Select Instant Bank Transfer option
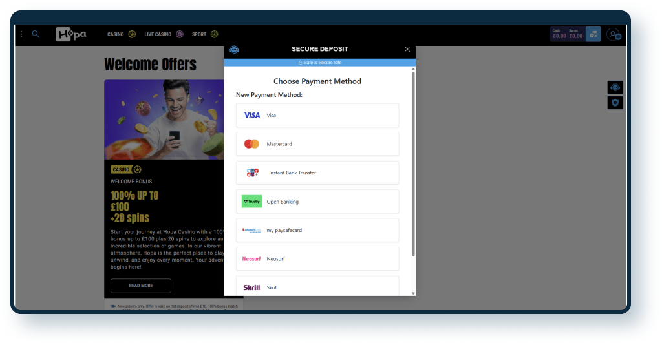The width and height of the screenshot is (662, 345). [317, 172]
